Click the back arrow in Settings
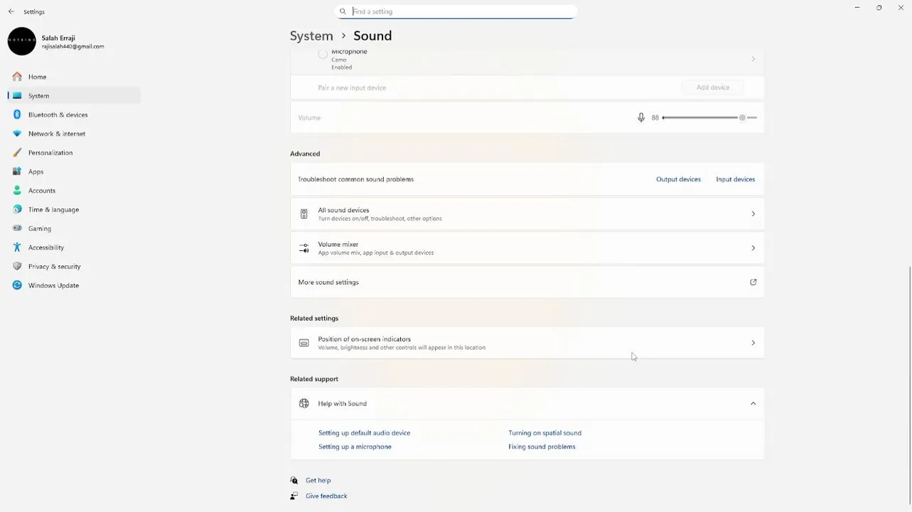This screenshot has height=512, width=912. click(x=11, y=11)
